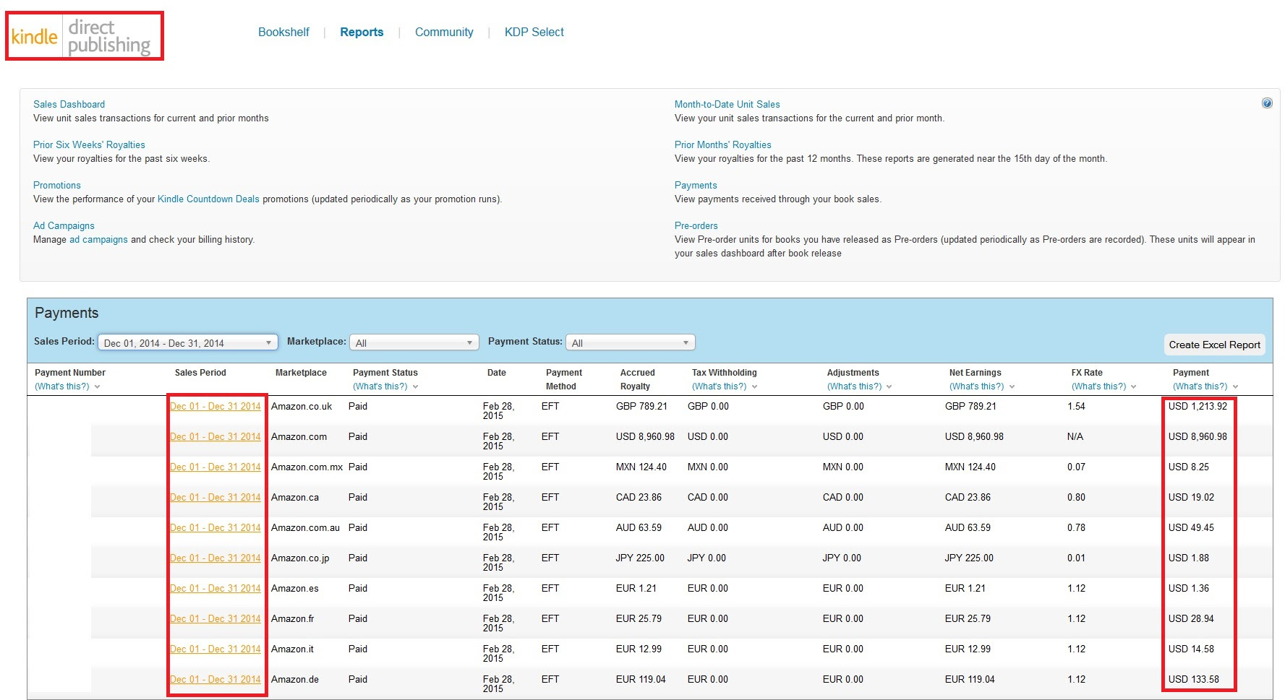The image size is (1285, 700).
Task: Click the Net Earnings CAD 23.86 cell
Action: point(968,497)
